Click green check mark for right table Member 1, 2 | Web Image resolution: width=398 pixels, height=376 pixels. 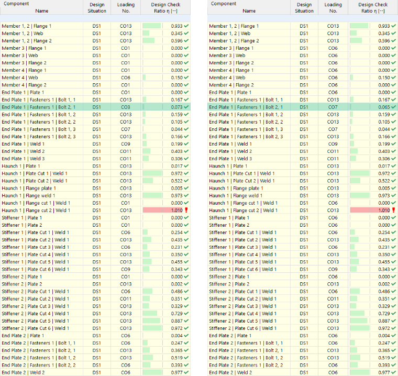[x=394, y=34]
